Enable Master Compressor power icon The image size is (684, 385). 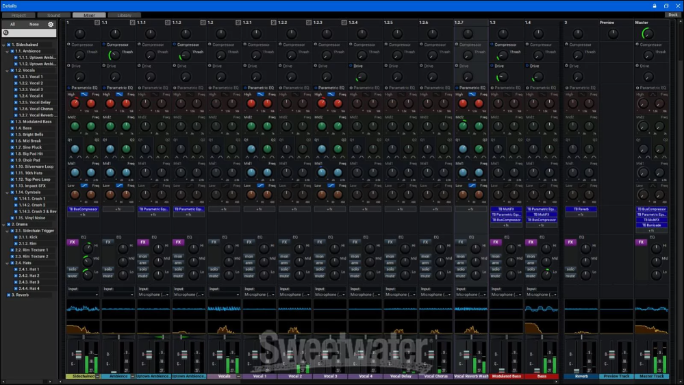point(637,44)
